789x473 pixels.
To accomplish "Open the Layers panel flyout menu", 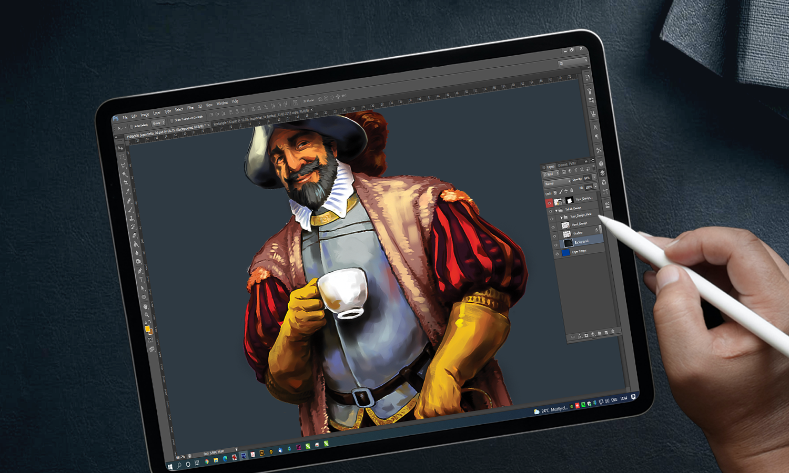I will coord(592,160).
